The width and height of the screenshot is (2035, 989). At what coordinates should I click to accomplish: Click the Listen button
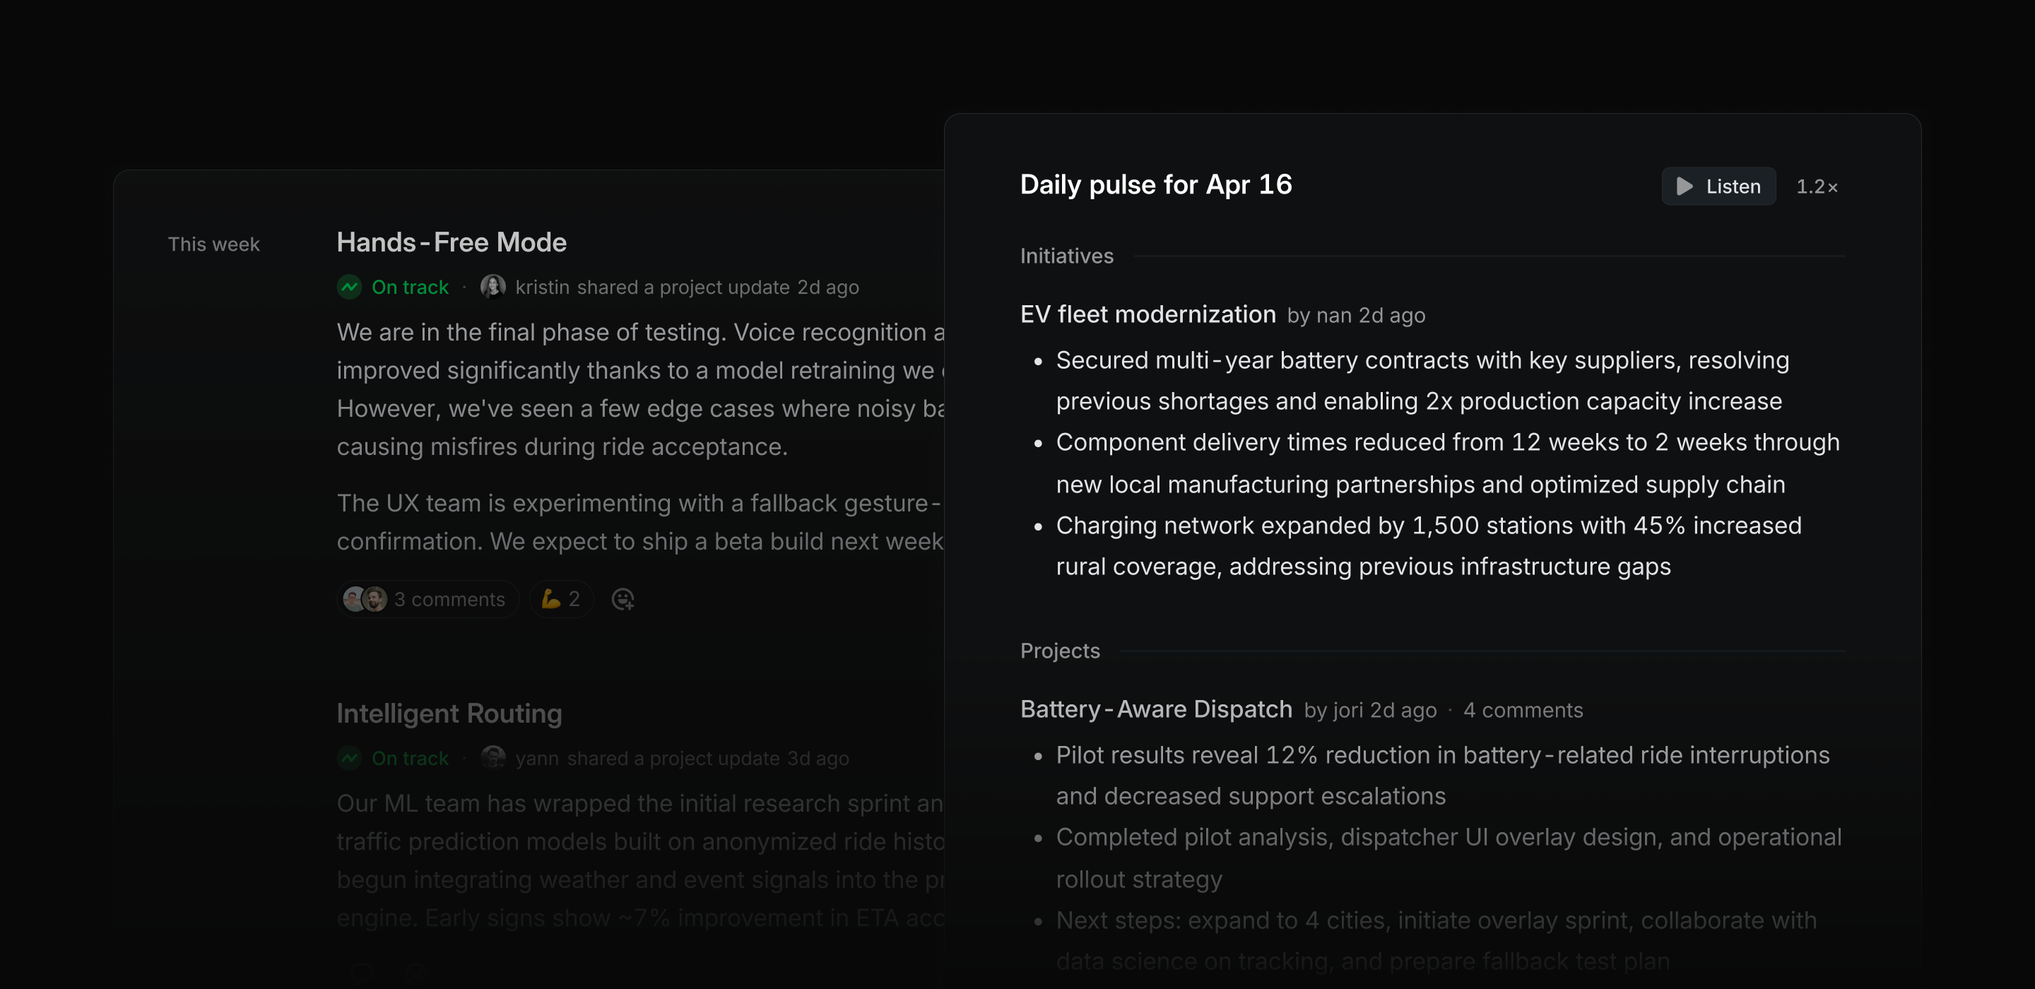pos(1718,186)
